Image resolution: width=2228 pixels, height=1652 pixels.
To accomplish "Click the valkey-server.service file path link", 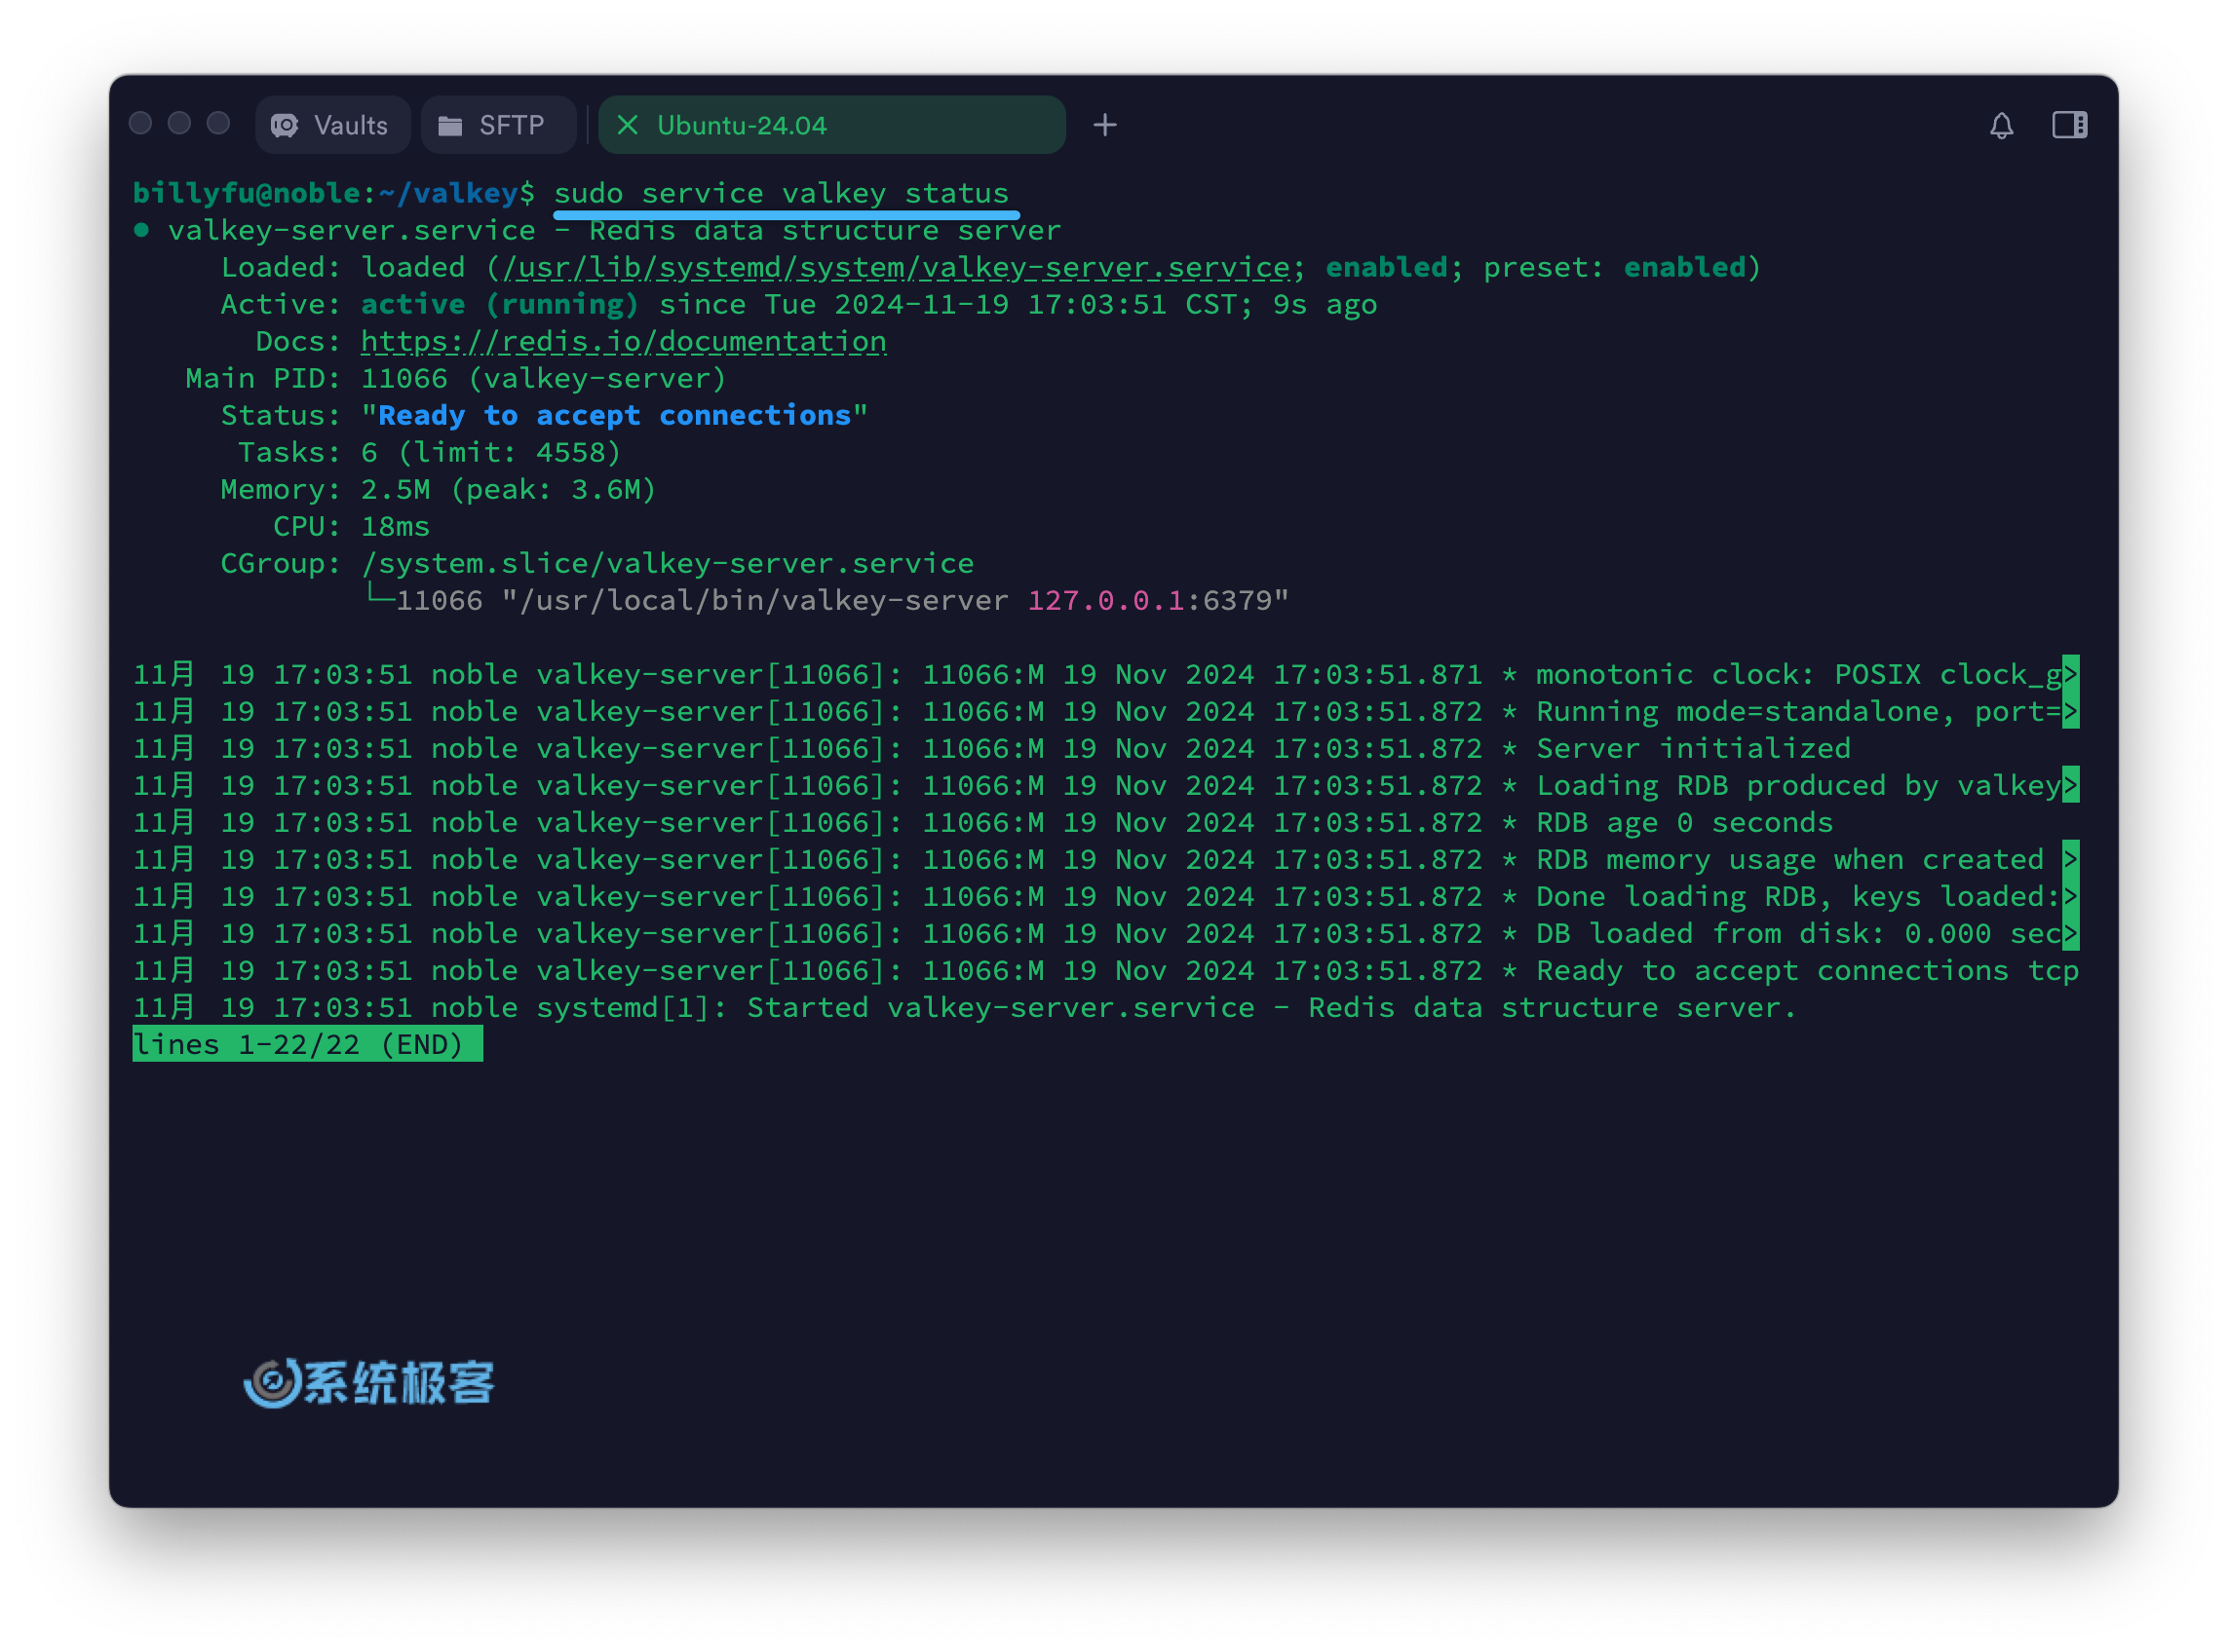I will tap(897, 267).
